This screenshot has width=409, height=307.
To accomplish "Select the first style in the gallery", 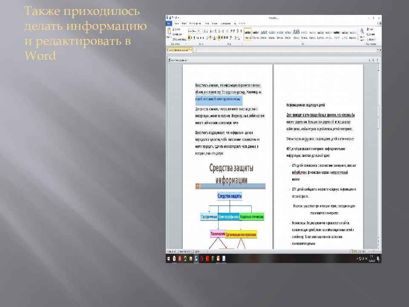I will pyautogui.click(x=248, y=34).
